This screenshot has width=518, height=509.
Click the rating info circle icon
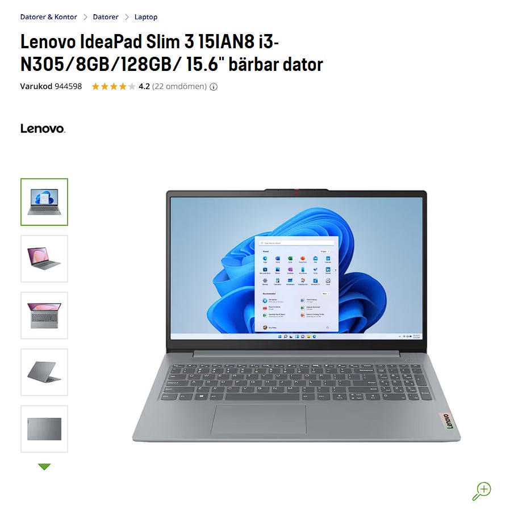pos(214,87)
